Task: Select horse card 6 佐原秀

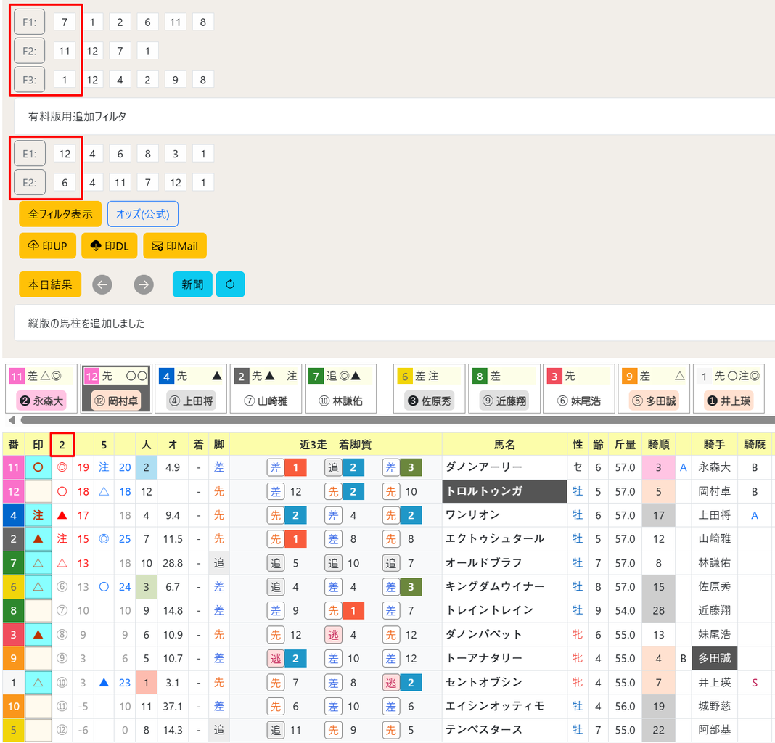Action: pos(429,389)
